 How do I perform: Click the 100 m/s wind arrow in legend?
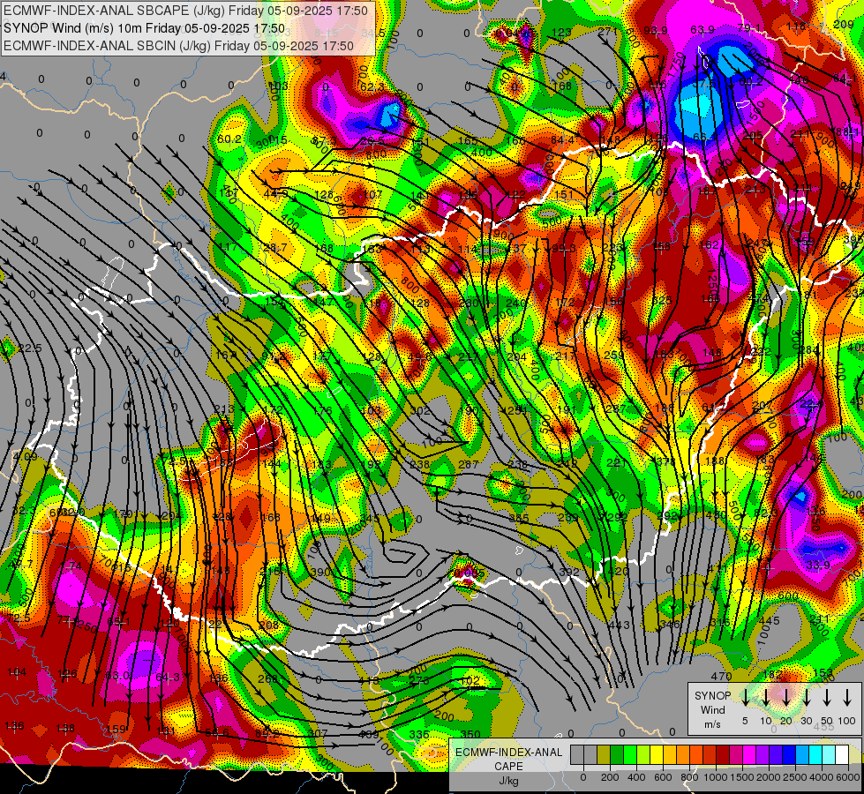coord(847,698)
